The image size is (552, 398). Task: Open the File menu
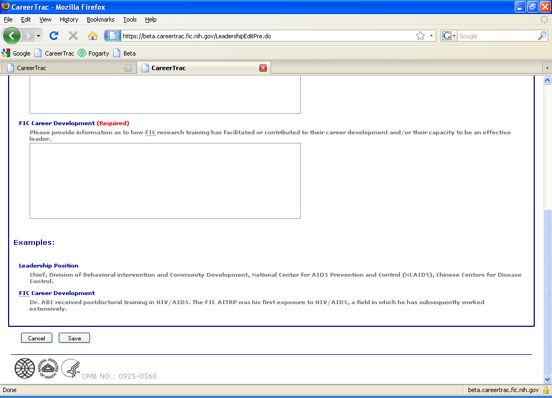point(8,19)
